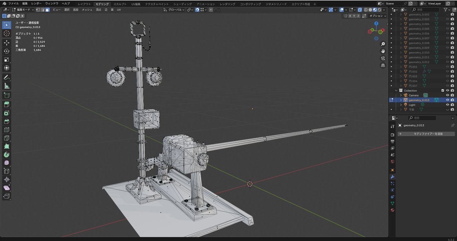The height and width of the screenshot is (241, 457).
Task: Click the zoom magnifier viewport gizmo
Action: [383, 44]
